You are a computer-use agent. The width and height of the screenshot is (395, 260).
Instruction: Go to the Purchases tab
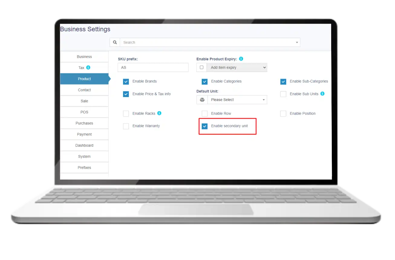pos(84,123)
